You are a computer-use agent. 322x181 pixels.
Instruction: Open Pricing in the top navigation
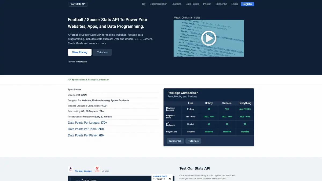pyautogui.click(x=207, y=4)
